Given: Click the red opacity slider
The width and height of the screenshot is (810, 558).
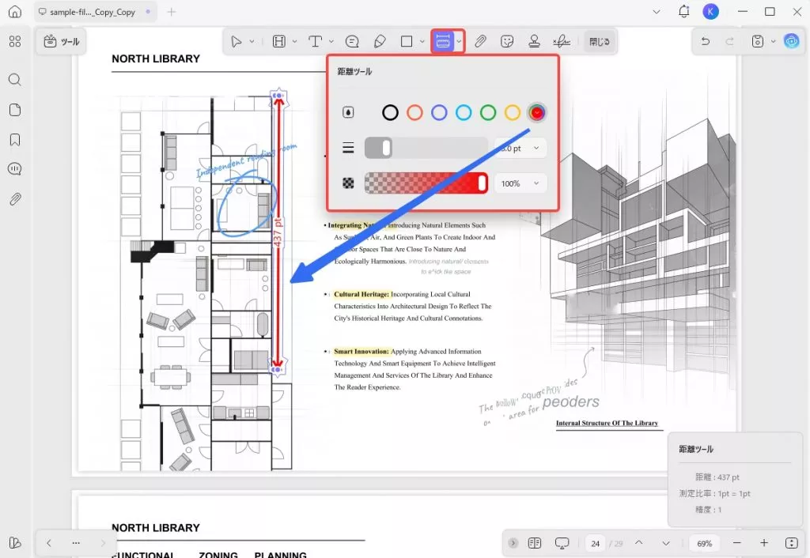Looking at the screenshot, I should (426, 183).
